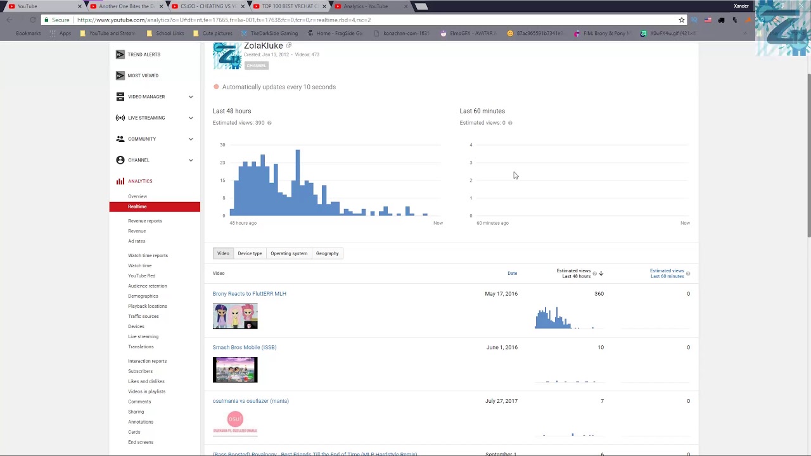
Task: Click the Apps bookmarks bar shortcut
Action: click(x=61, y=34)
